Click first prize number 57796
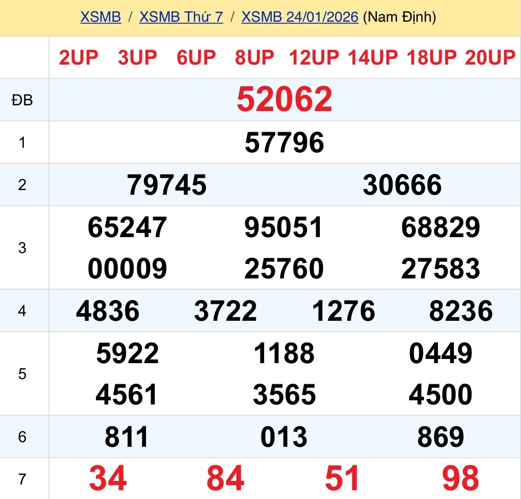The width and height of the screenshot is (521, 499). (x=284, y=143)
